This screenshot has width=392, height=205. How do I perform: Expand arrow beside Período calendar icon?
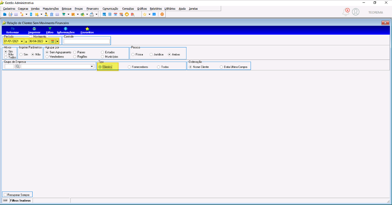[x=57, y=41]
